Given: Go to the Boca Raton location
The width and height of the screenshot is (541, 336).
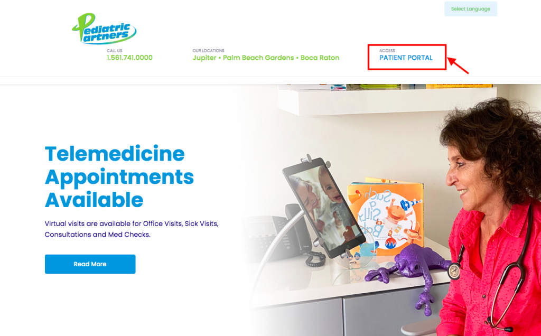Looking at the screenshot, I should pos(320,58).
